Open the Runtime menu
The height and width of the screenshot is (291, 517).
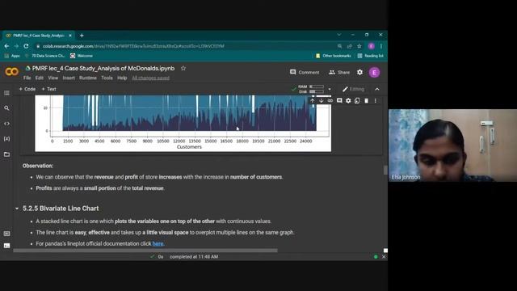tap(88, 78)
